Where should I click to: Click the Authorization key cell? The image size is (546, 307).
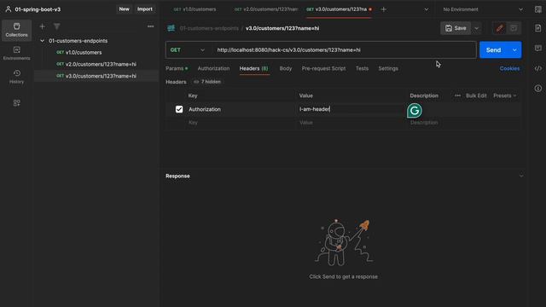click(241, 109)
